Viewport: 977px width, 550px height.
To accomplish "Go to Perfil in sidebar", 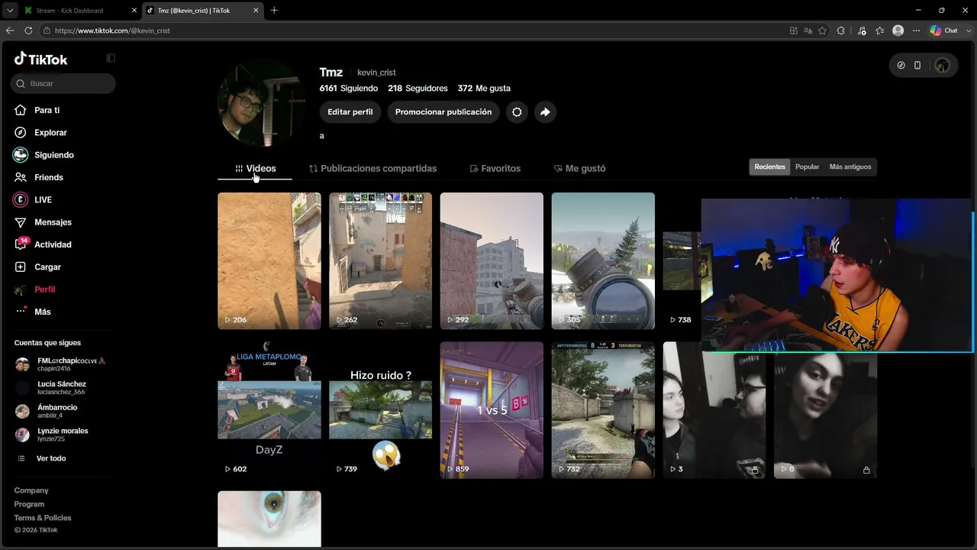I will 44,290.
